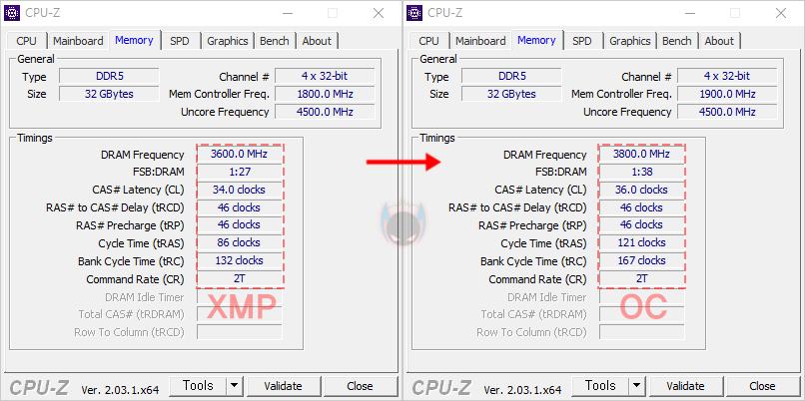Minimize the right CPU-Z window

[689, 13]
